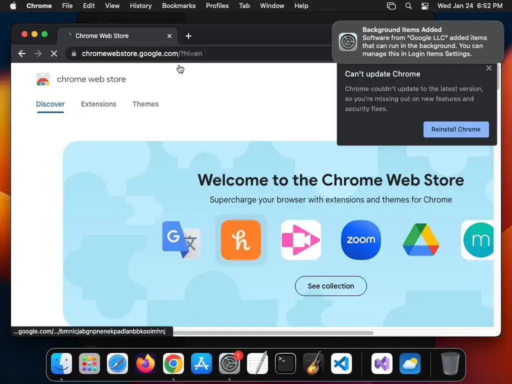Image resolution: width=512 pixels, height=384 pixels.
Task: Open the Weather app in dock
Action: click(410, 363)
